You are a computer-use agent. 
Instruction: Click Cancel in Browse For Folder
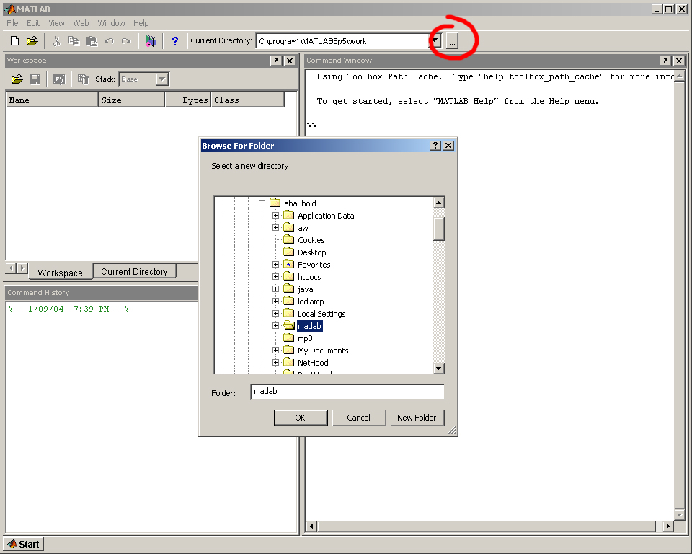359,418
